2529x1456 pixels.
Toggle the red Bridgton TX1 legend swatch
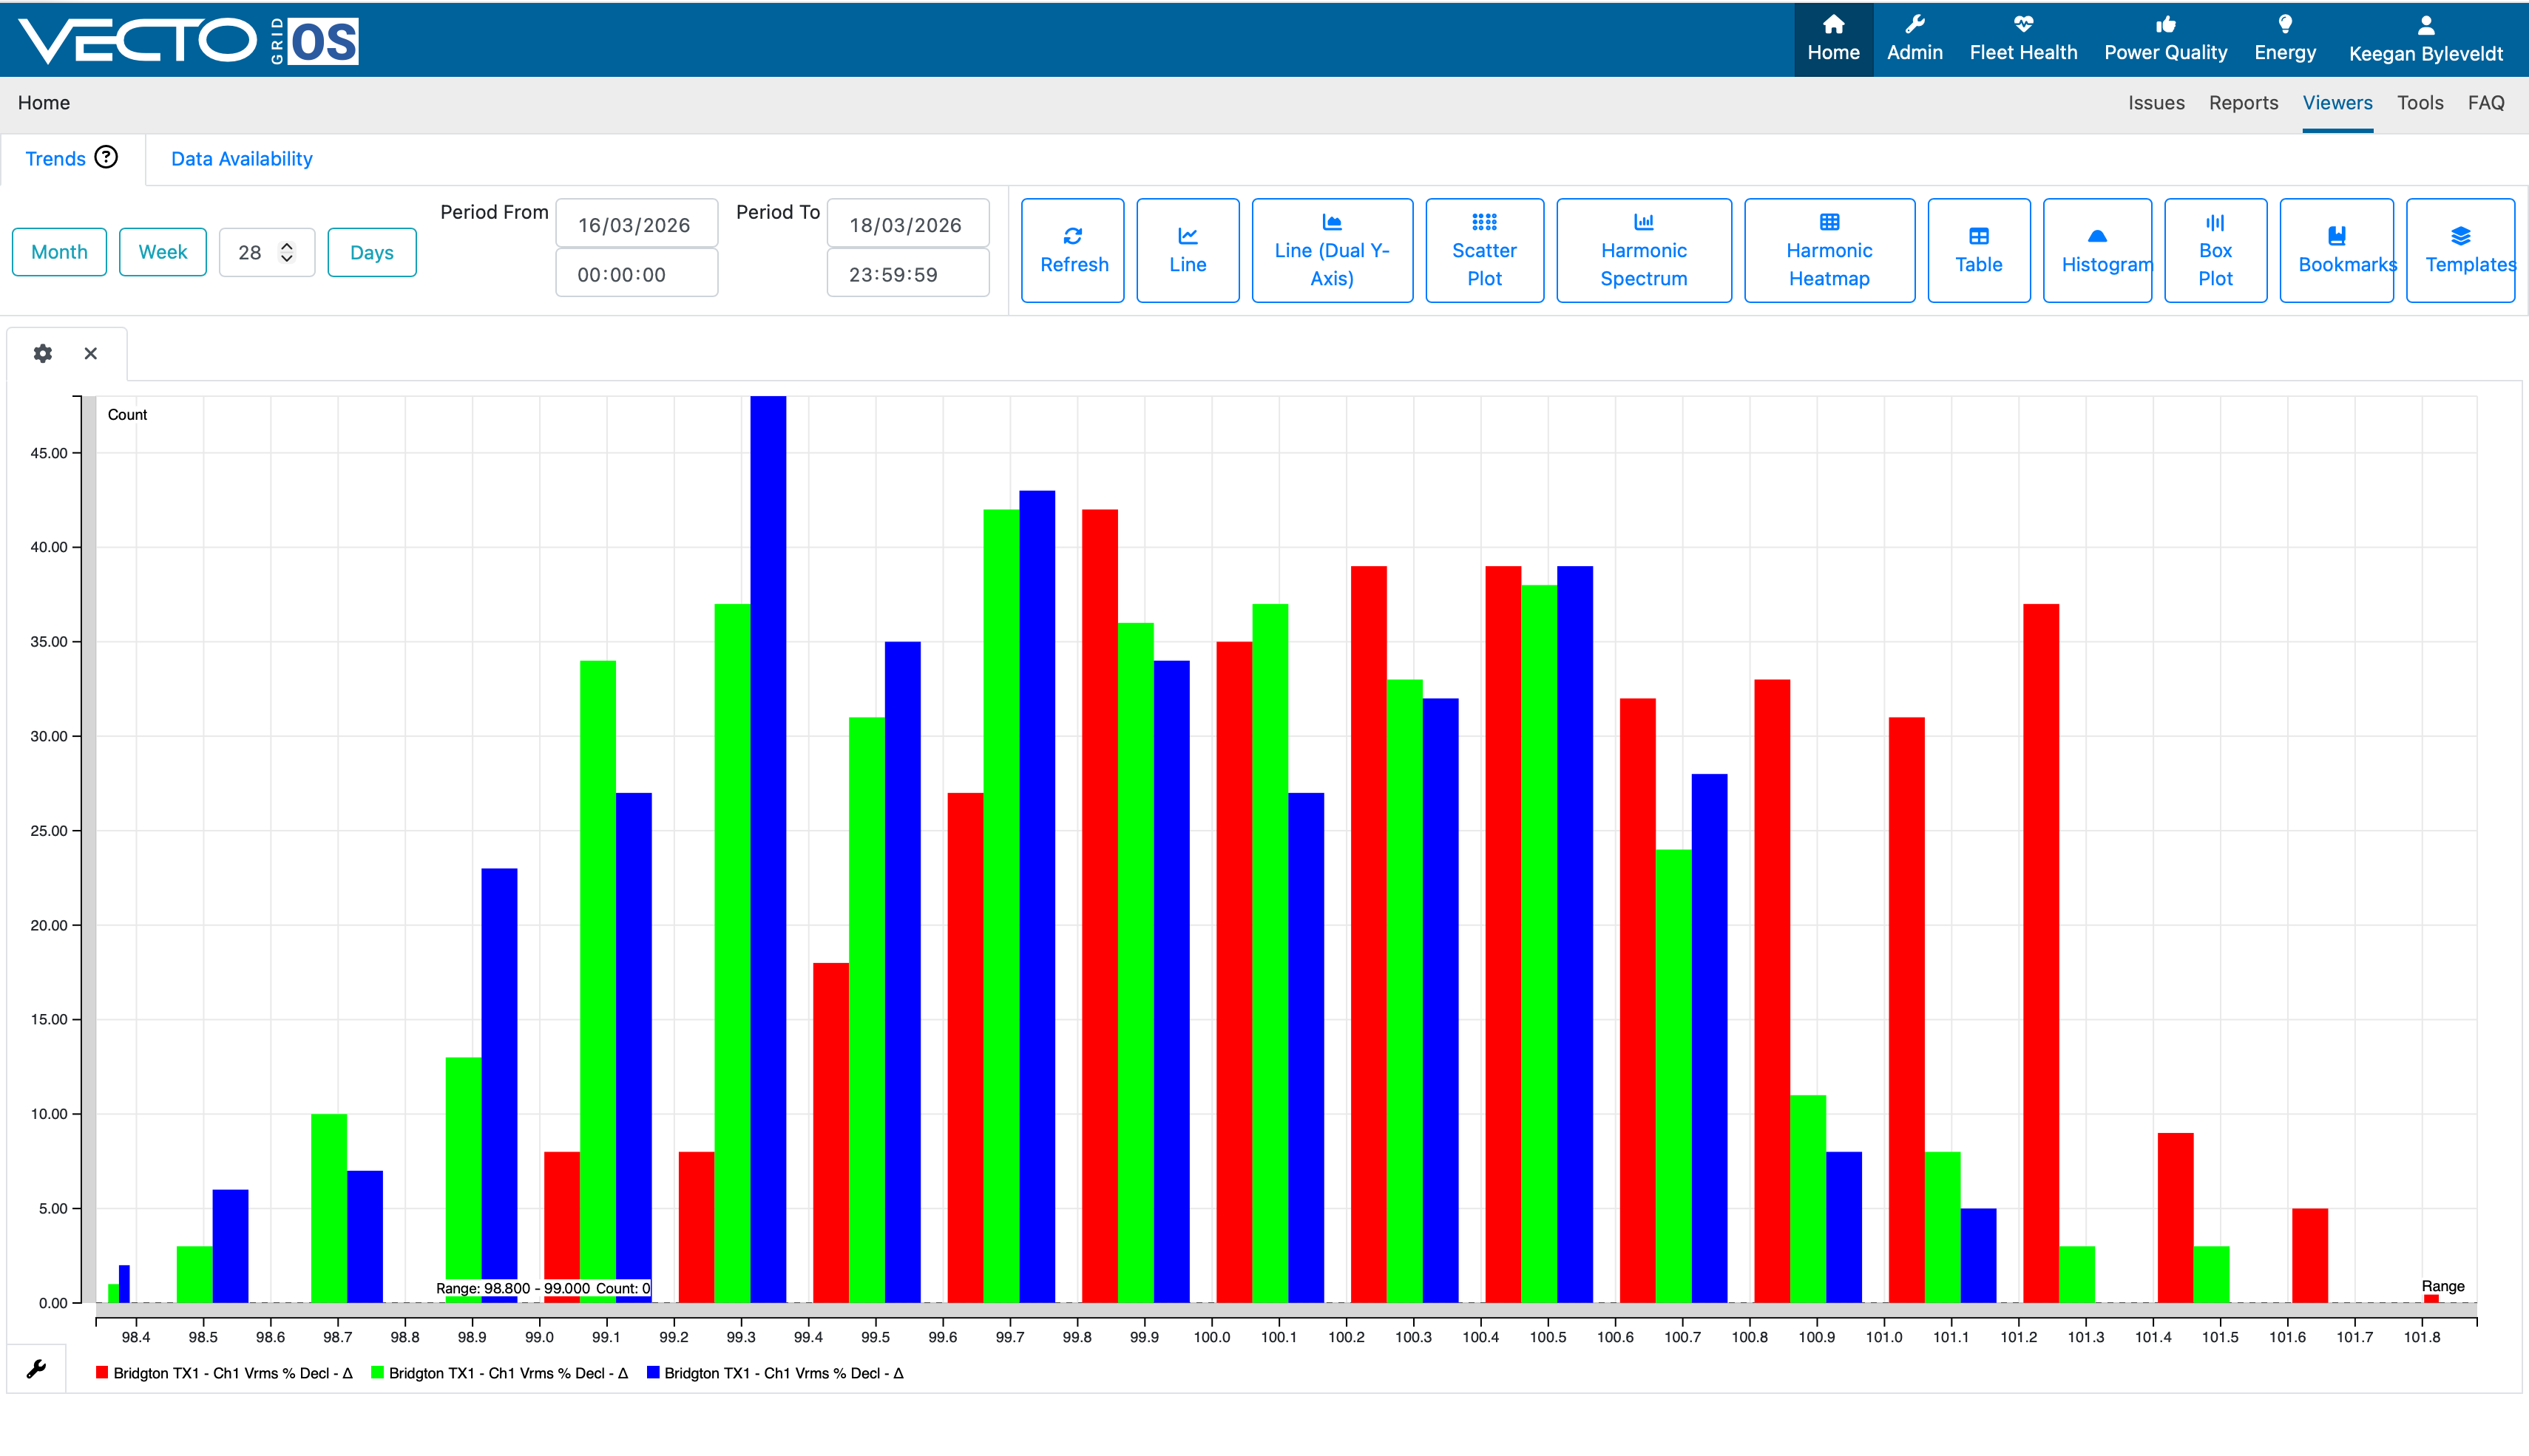click(102, 1372)
